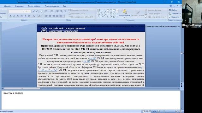202x113 pixels.
Task: Open the Эффекты для фигур dropdown
Action: [155, 17]
